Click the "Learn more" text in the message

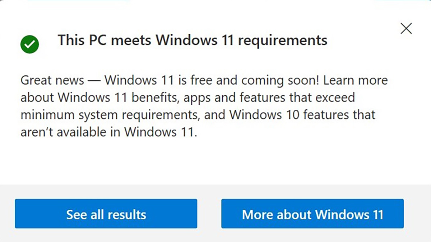coord(355,80)
